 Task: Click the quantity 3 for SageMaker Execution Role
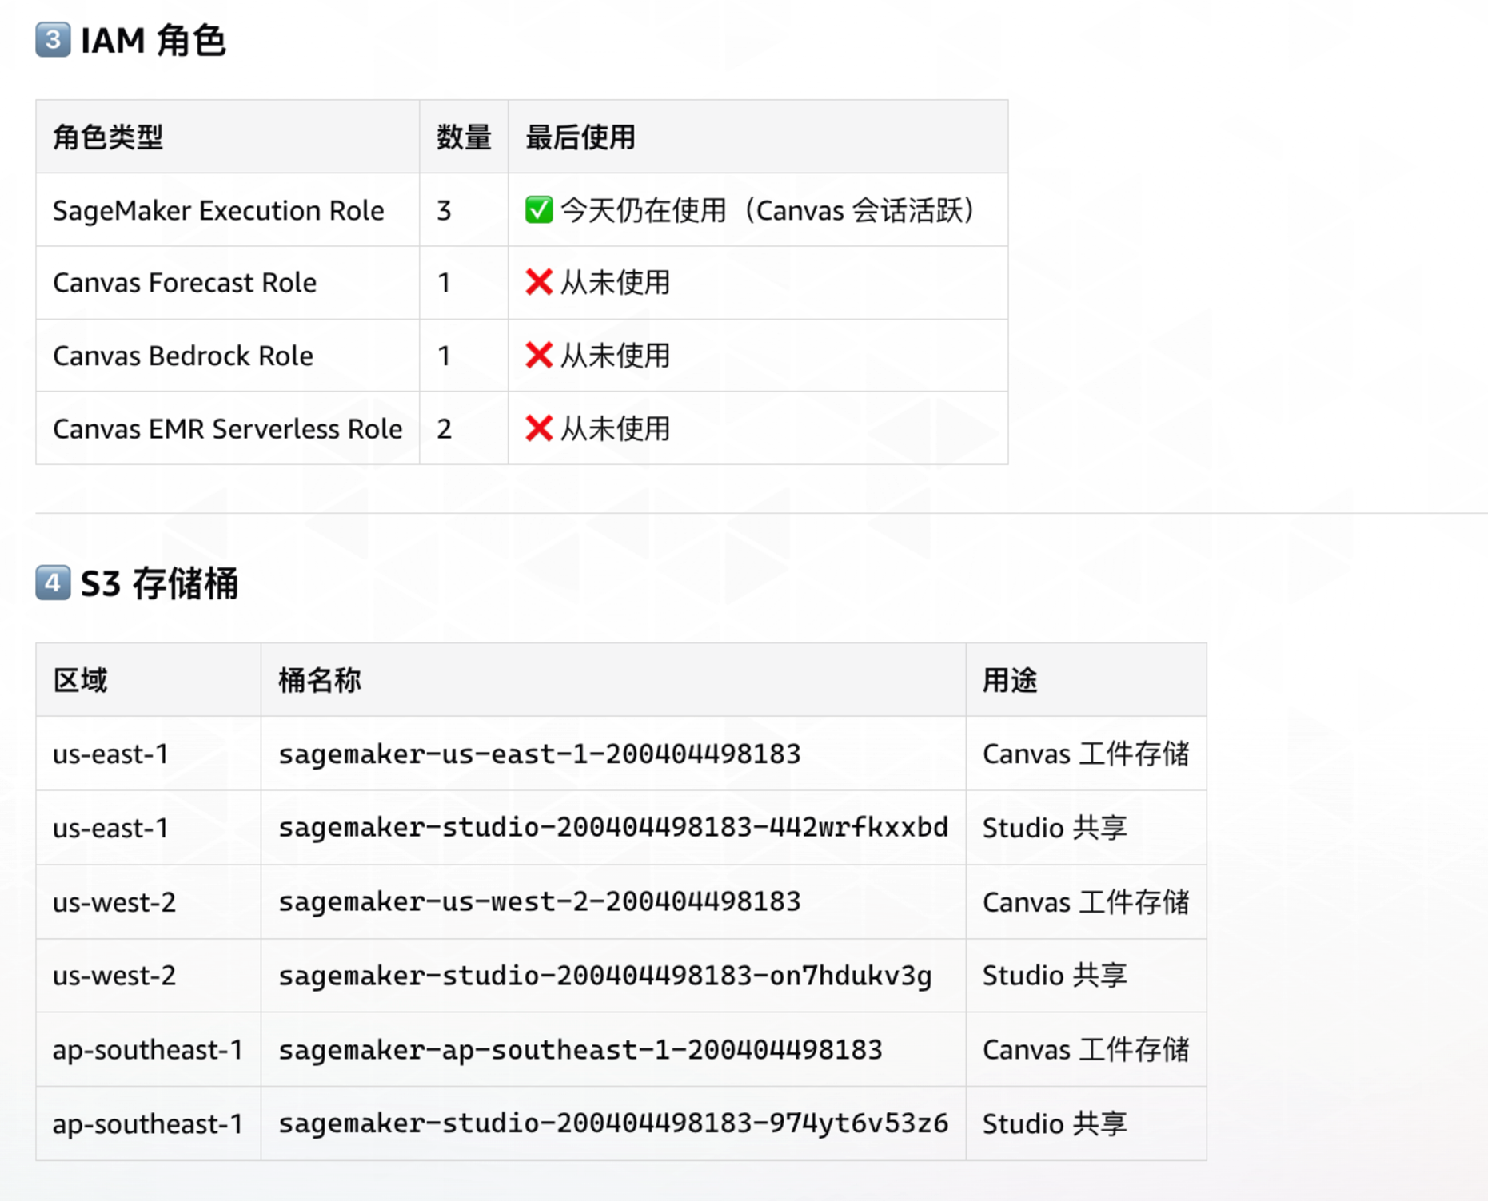pos(445,210)
